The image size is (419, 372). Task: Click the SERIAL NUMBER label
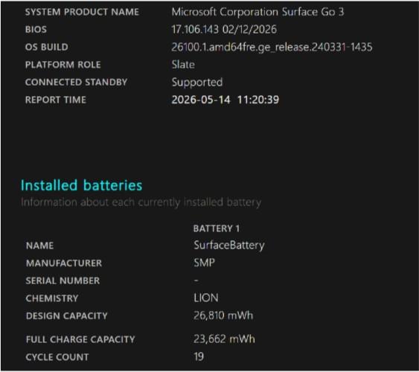(63, 280)
